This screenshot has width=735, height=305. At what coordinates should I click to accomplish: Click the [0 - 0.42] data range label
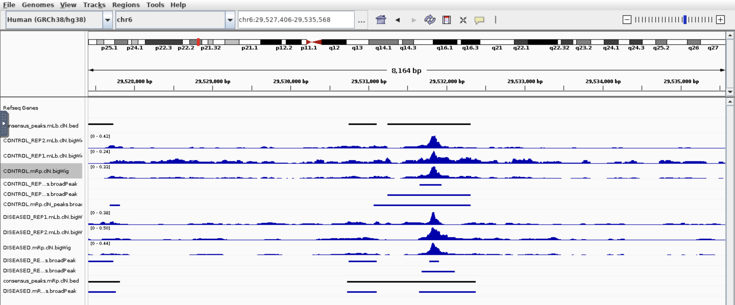coord(100,136)
